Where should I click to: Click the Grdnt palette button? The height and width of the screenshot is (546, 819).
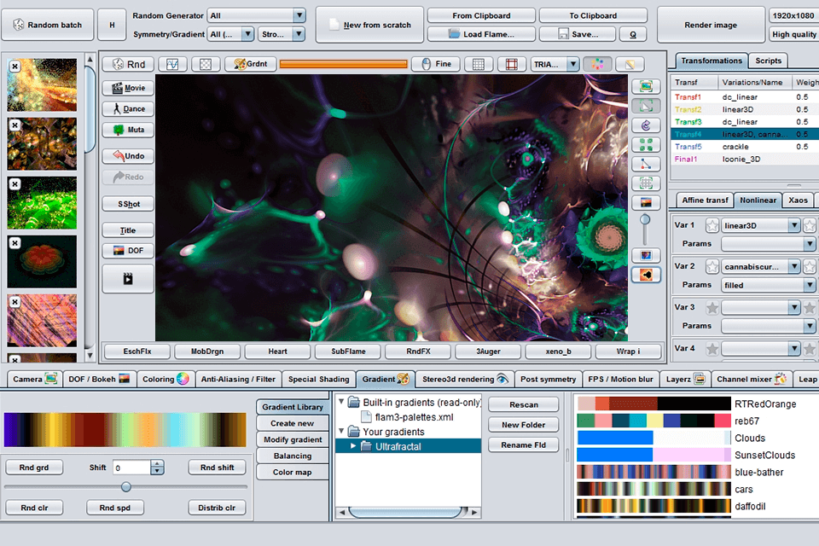(x=248, y=64)
